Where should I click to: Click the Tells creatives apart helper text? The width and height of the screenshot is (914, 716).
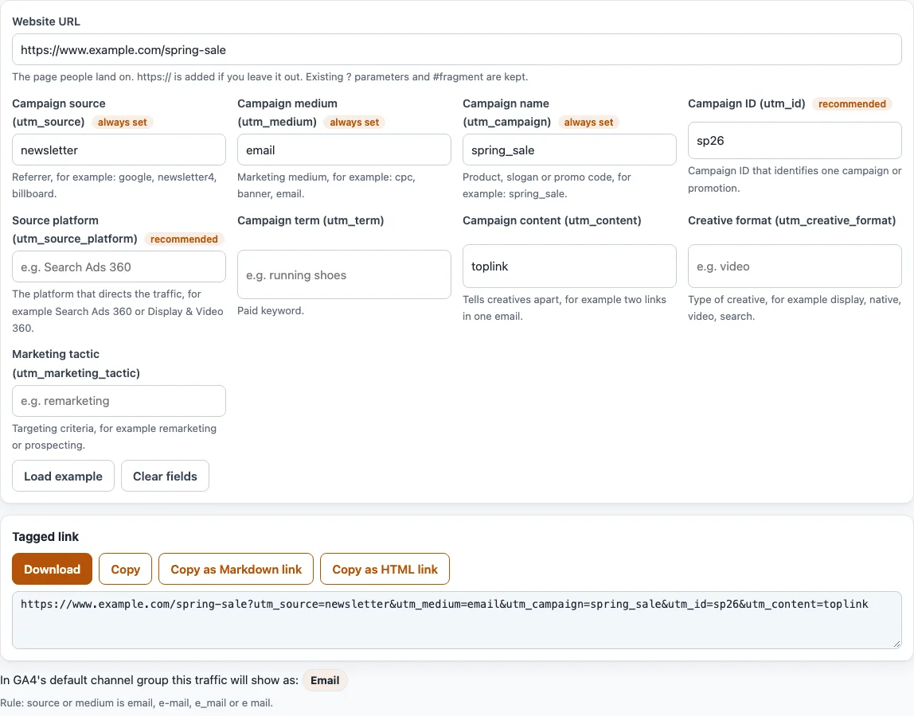[x=564, y=308]
